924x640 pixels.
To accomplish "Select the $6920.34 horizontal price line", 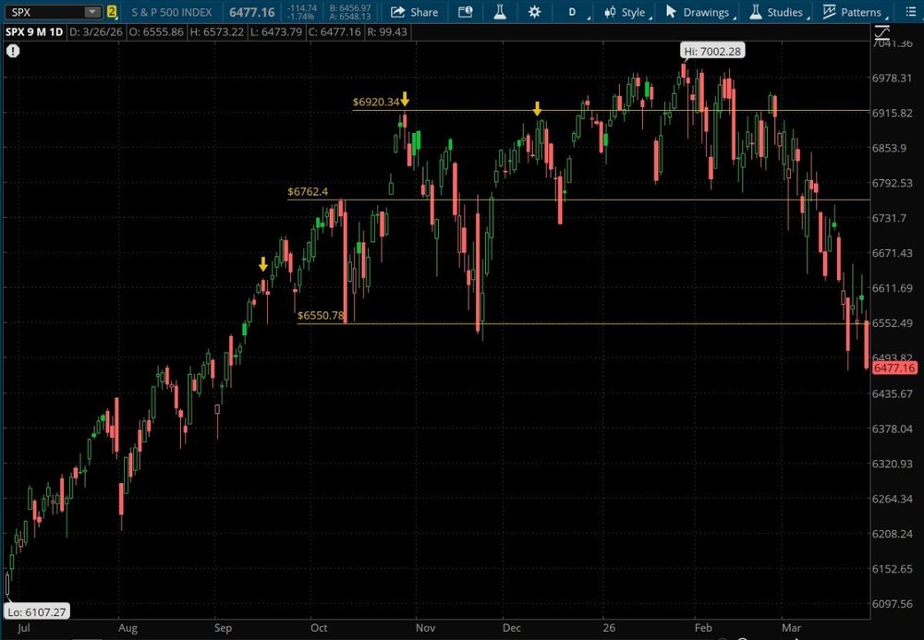I will pyautogui.click(x=647, y=110).
